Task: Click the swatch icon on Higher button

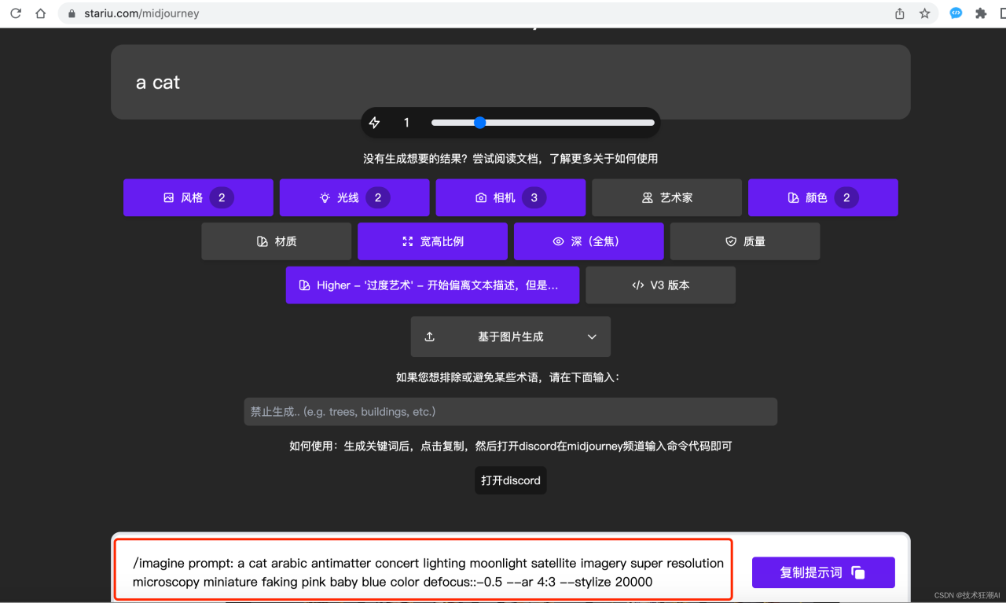Action: coord(304,285)
